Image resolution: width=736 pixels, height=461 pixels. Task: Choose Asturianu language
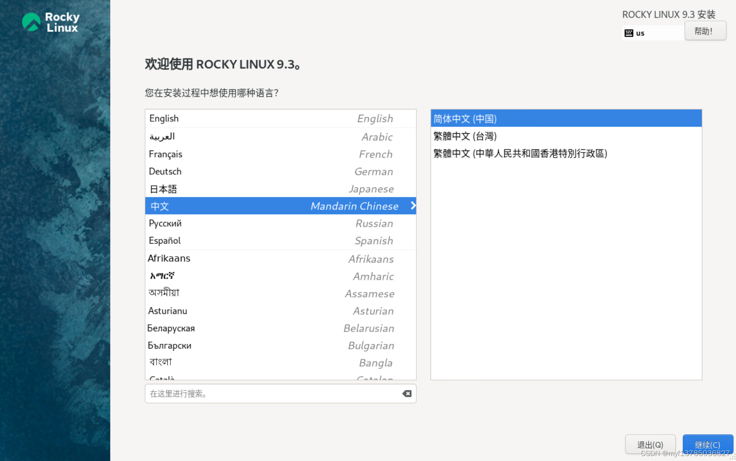click(x=281, y=311)
